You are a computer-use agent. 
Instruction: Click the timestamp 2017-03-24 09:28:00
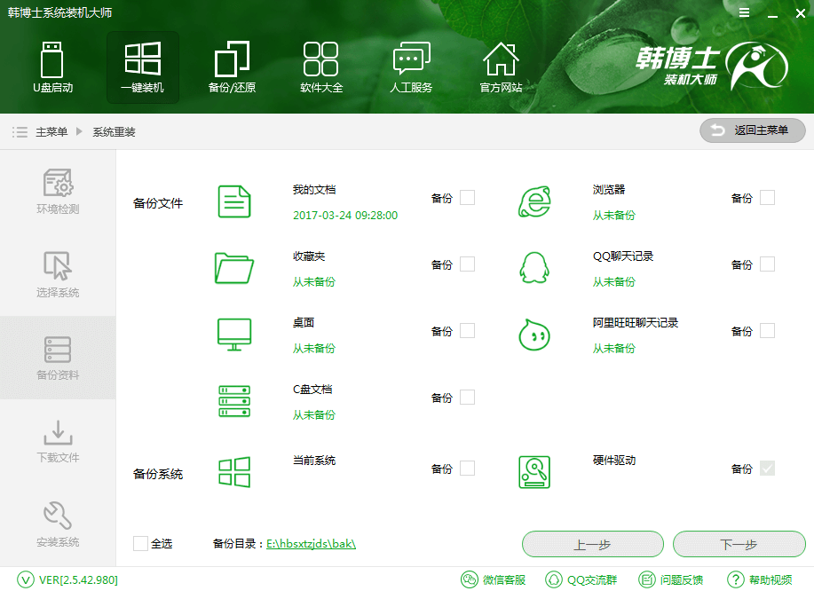click(345, 216)
